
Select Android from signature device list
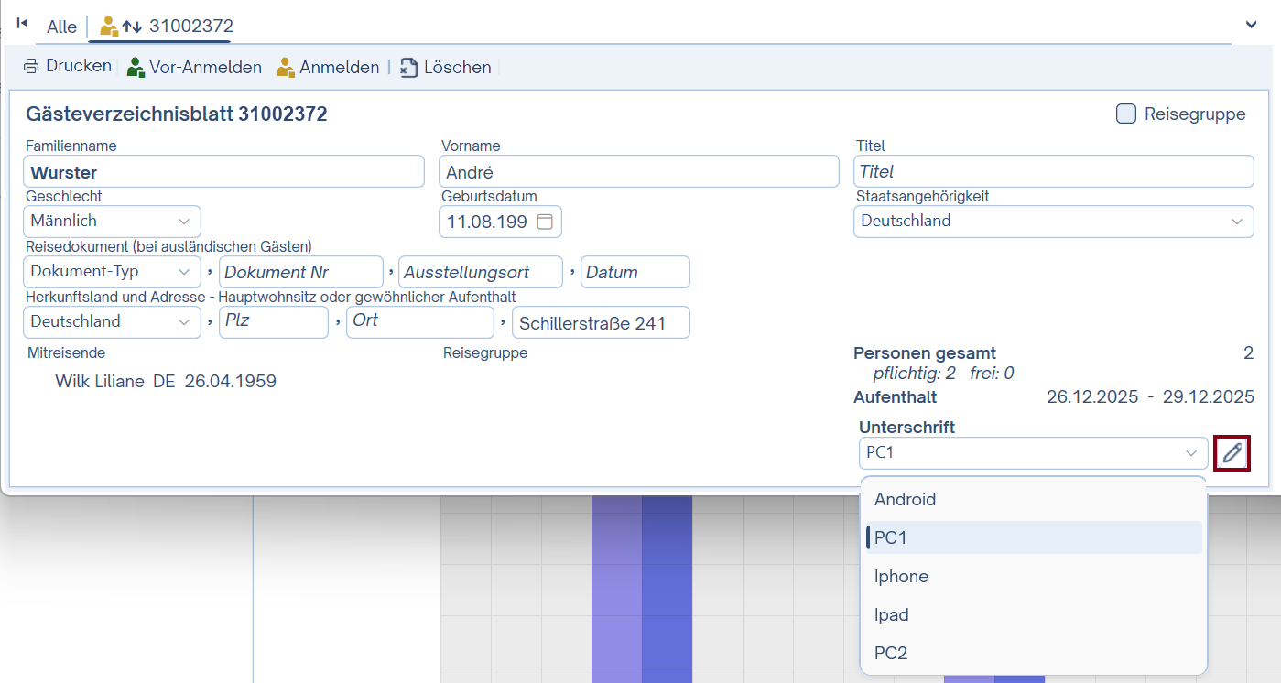coord(905,500)
